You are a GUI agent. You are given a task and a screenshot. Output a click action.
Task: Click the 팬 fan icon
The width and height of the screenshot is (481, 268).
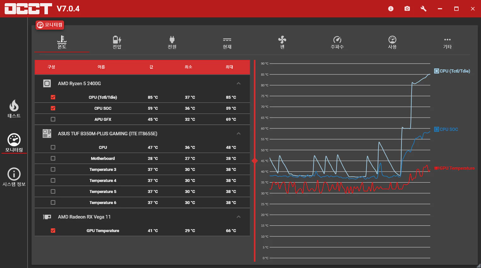(282, 39)
